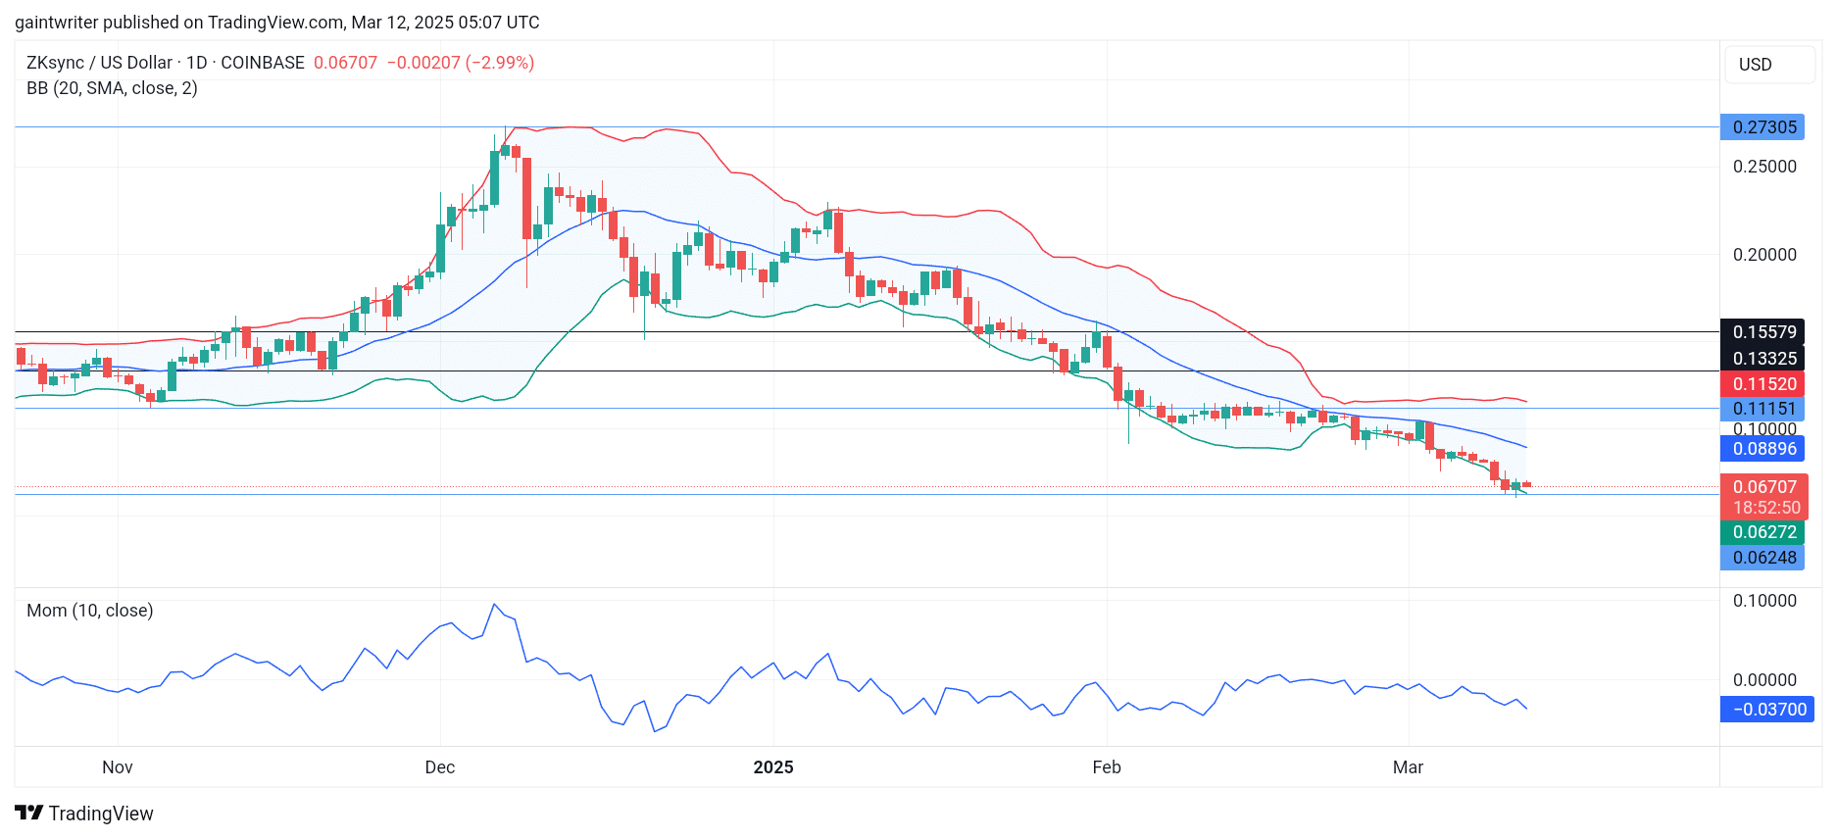Click the TradingView logo icon
The height and width of the screenshot is (839, 1837).
[29, 813]
